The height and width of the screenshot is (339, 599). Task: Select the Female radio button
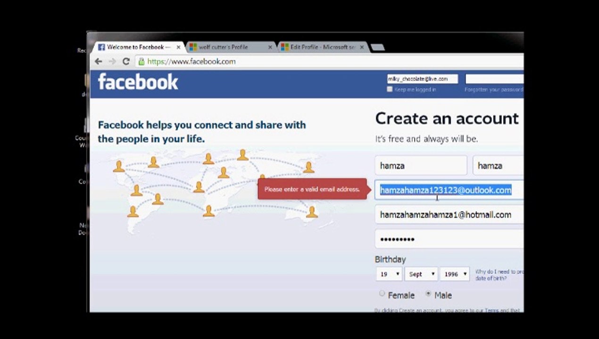382,294
